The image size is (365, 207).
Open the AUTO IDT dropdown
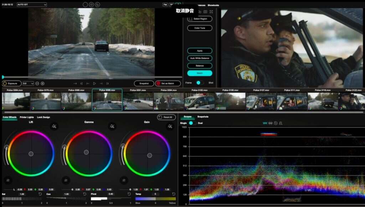(32, 5)
